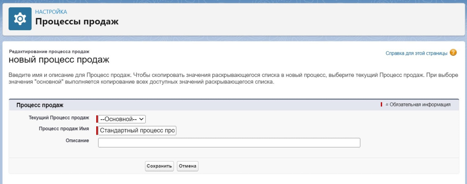This screenshot has width=467, height=184.
Task: Click the '= Обязательная информация' legend text
Action: point(418,105)
